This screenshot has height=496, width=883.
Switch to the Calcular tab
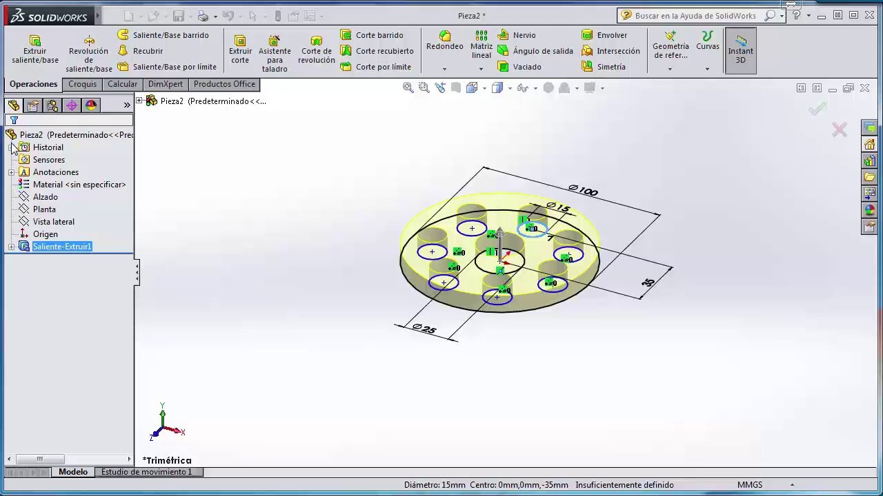pyautogui.click(x=122, y=84)
